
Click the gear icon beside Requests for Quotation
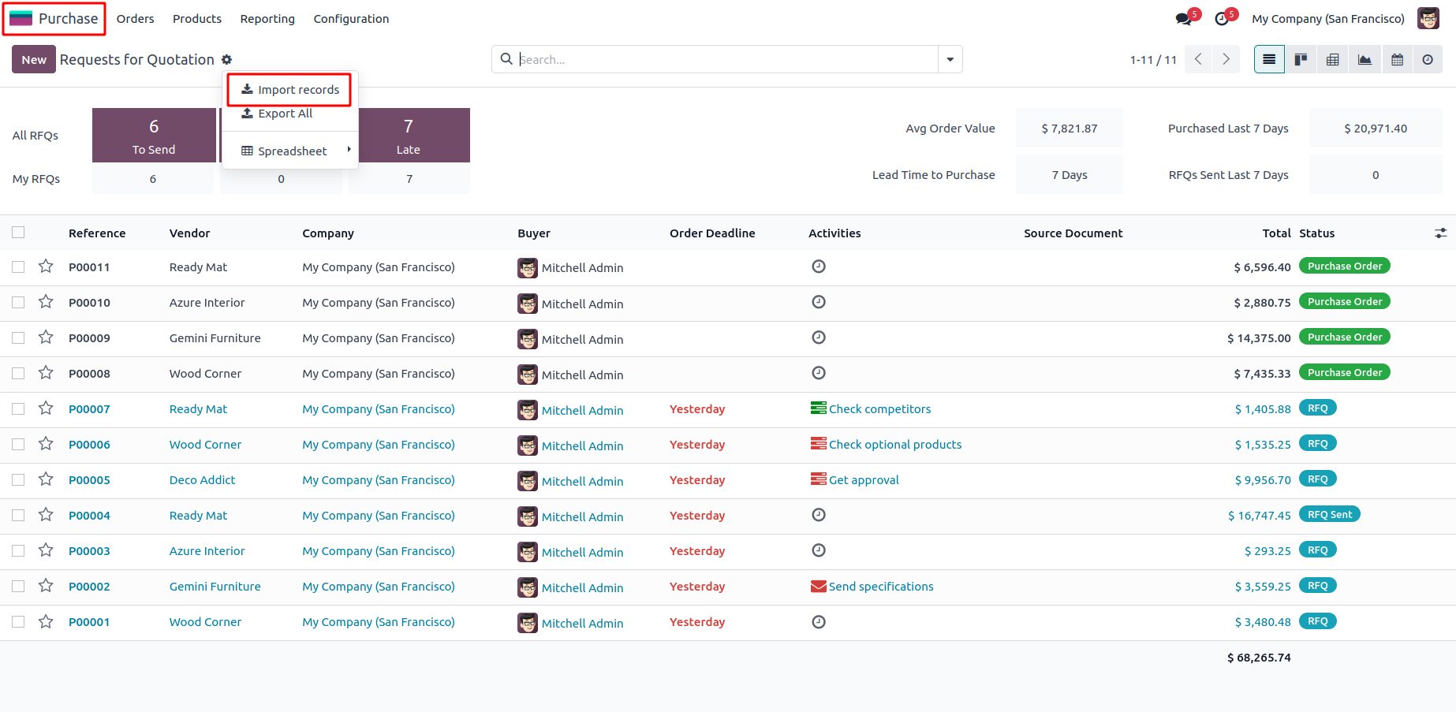pos(227,60)
